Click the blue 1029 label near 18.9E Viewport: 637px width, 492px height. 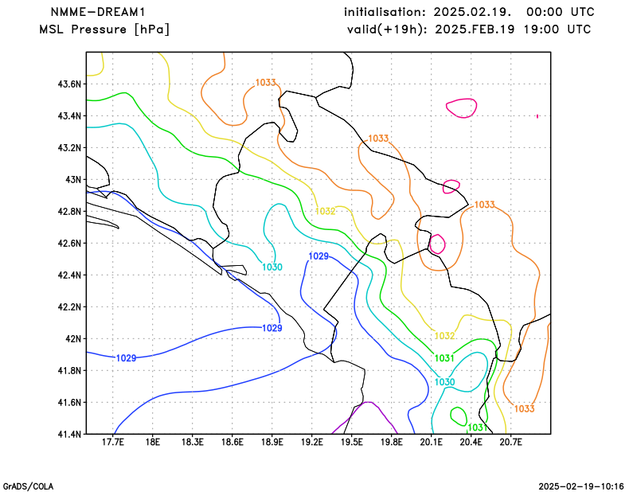click(272, 328)
